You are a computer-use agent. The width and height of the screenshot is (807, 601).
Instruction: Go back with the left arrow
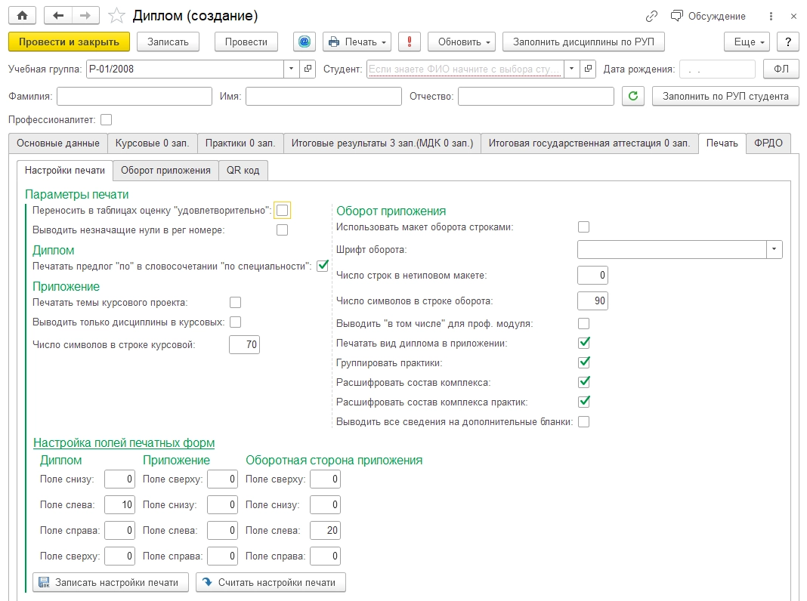[58, 15]
